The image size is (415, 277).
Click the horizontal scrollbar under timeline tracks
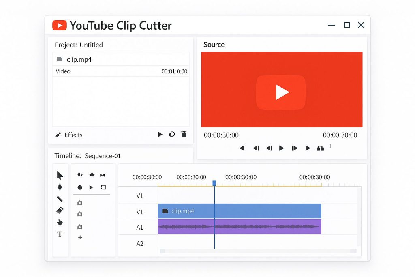(x=258, y=251)
